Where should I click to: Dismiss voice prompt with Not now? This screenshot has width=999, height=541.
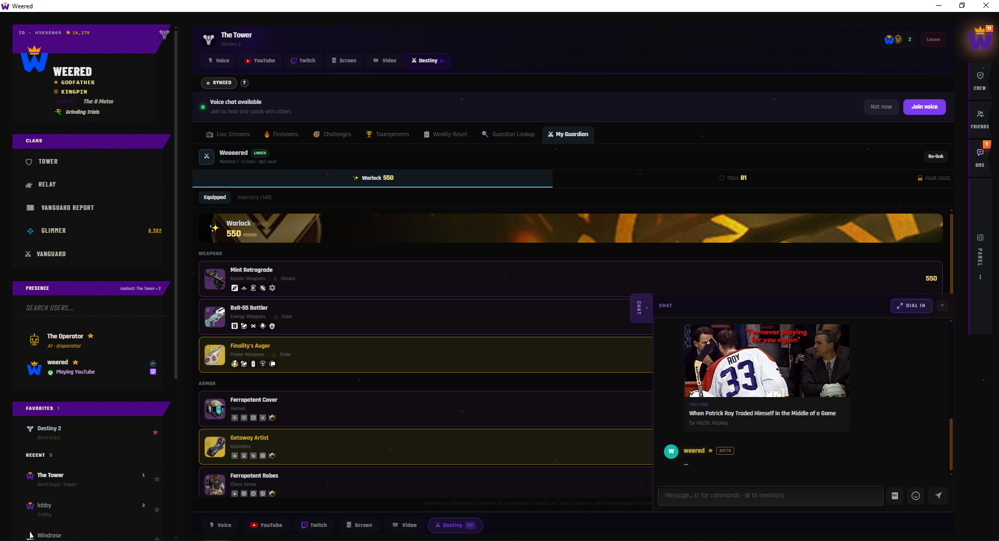[x=881, y=107]
